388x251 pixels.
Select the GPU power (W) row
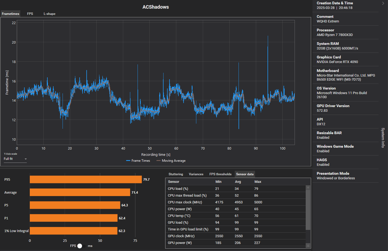(x=236, y=243)
